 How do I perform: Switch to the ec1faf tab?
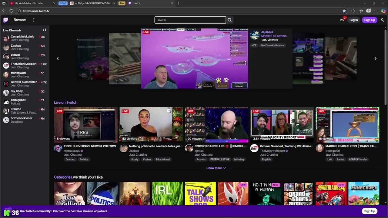pyautogui.click(x=92, y=3)
